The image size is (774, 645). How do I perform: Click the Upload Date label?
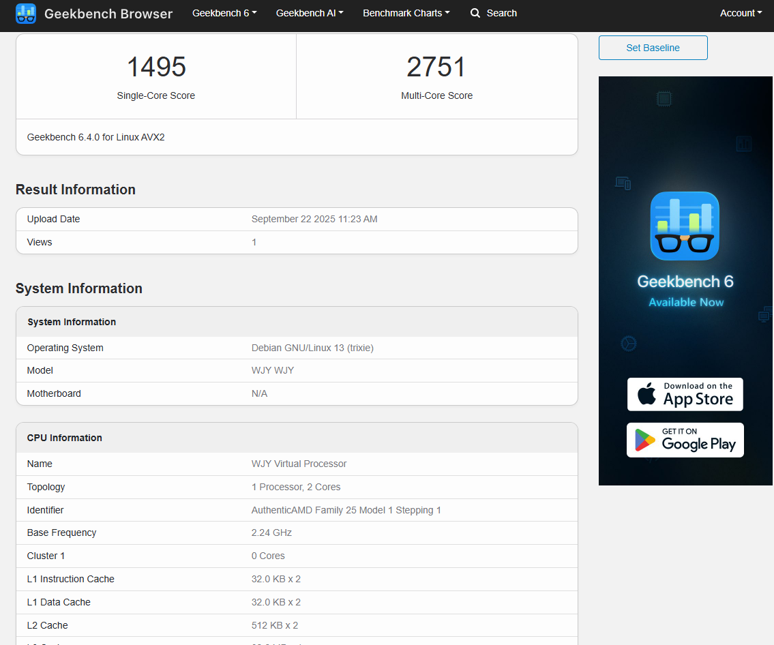click(53, 219)
